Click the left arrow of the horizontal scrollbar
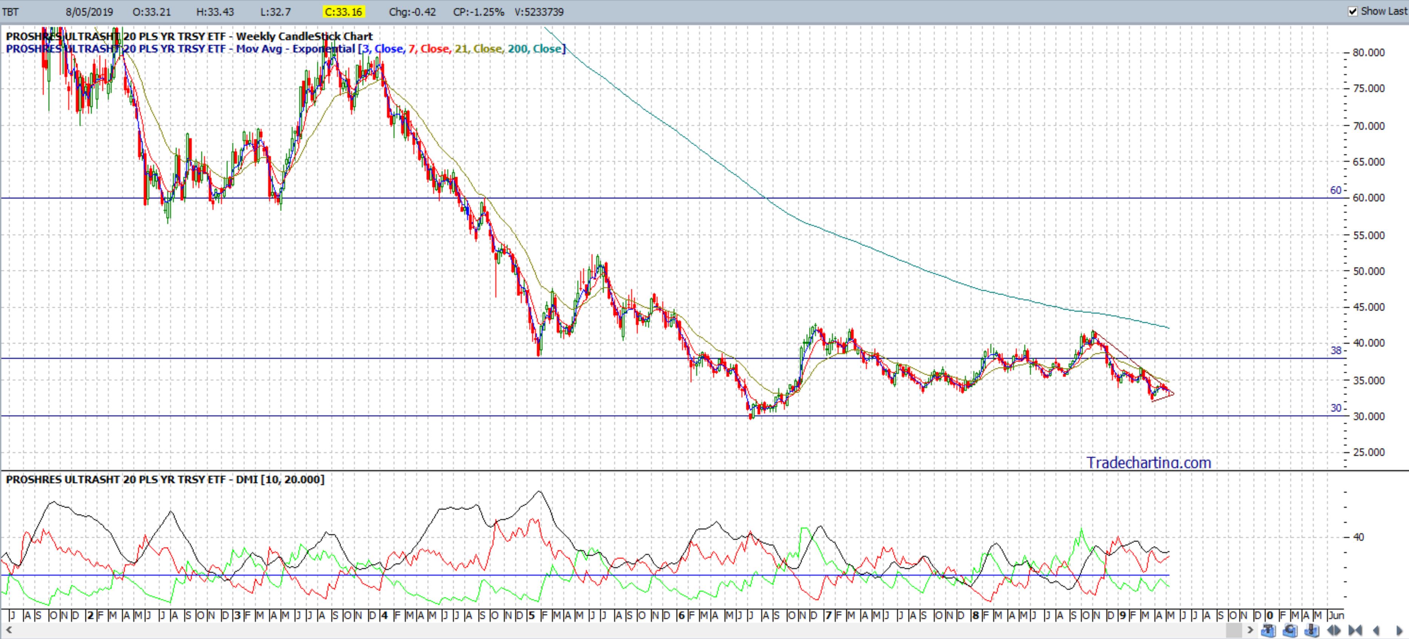Viewport: 1409px width, 639px height. (x=9, y=630)
